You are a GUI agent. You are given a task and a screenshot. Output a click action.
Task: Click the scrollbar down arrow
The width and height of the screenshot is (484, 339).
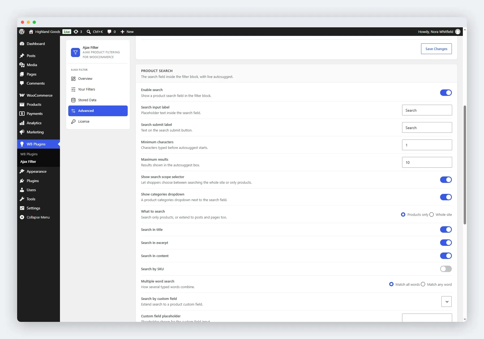[x=465, y=319]
